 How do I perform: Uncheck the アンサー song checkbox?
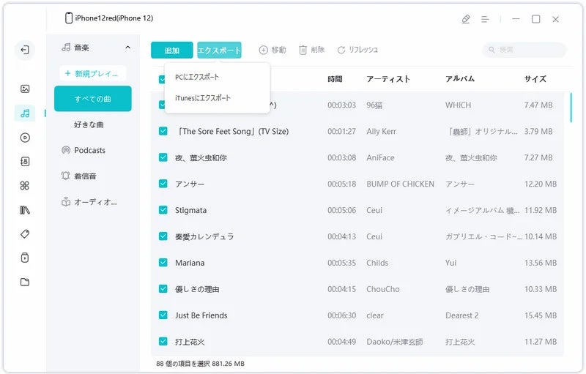click(x=163, y=184)
